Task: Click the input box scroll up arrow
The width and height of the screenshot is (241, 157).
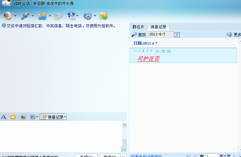Action: [124, 125]
